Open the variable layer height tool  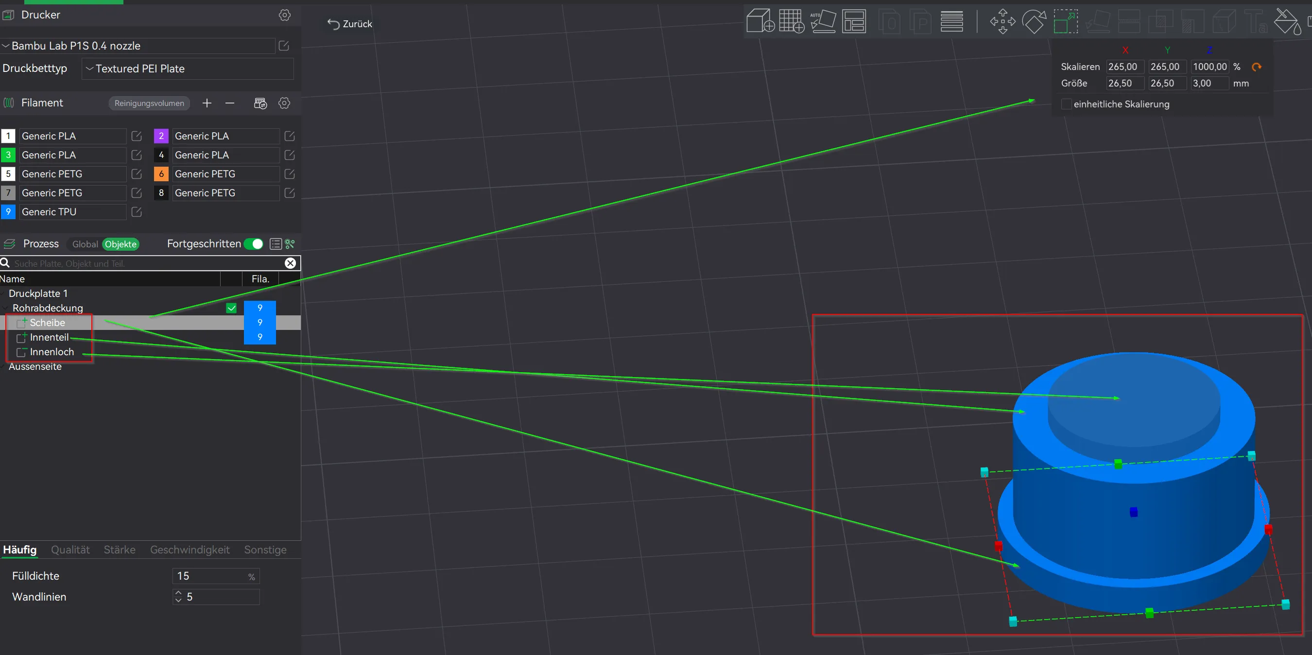(951, 21)
